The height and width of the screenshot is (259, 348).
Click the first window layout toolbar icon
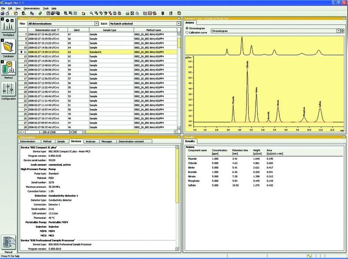pos(48,13)
